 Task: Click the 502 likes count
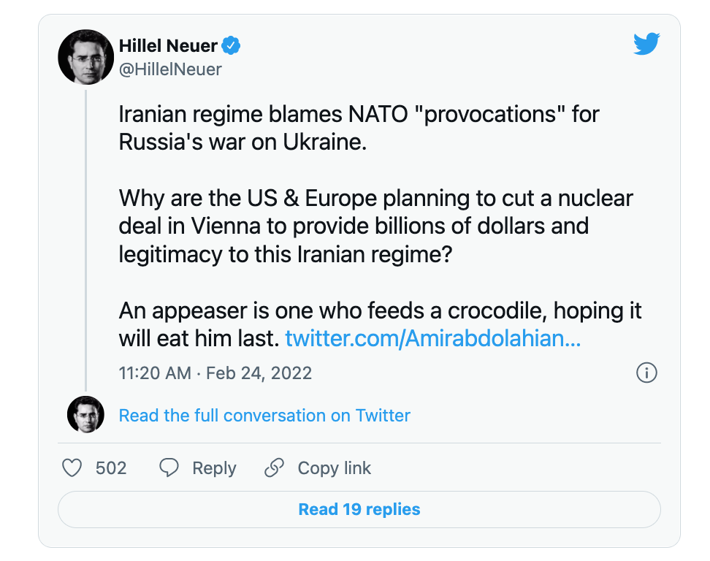coord(111,467)
